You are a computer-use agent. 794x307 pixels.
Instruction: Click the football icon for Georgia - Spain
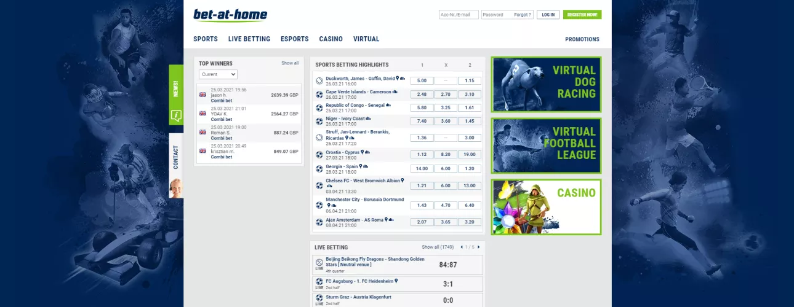[319, 169]
